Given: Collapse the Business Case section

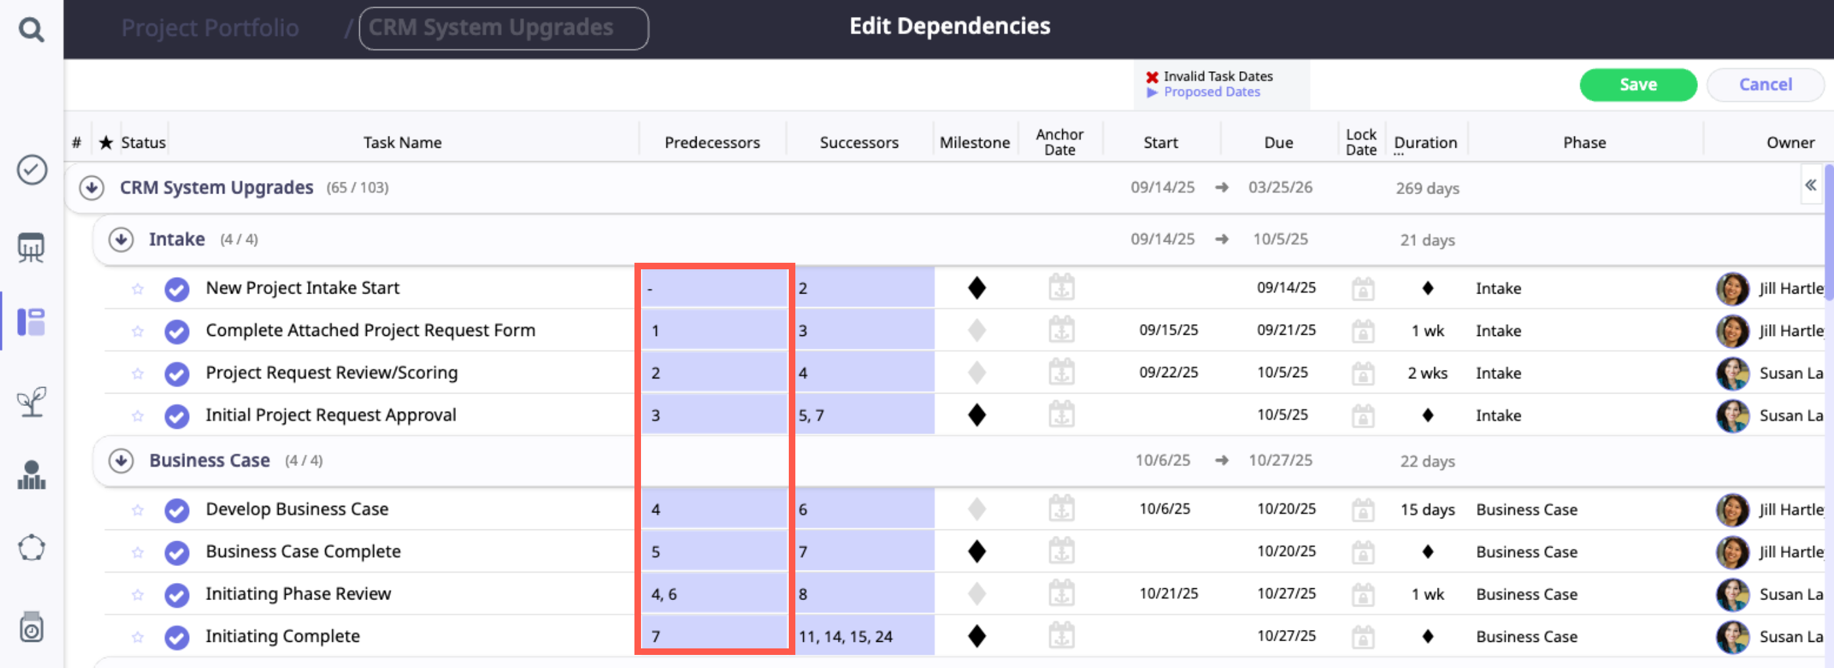Looking at the screenshot, I should pos(121,461).
